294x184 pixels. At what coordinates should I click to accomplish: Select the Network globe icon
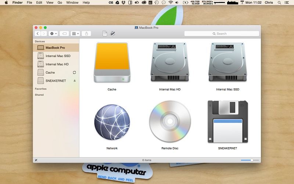[x=112, y=122]
